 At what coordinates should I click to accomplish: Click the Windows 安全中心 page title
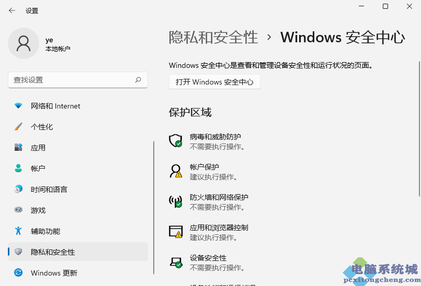click(343, 37)
